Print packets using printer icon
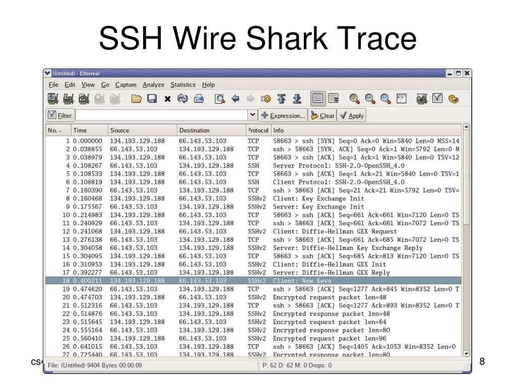This screenshot has width=516, height=387. click(x=199, y=99)
